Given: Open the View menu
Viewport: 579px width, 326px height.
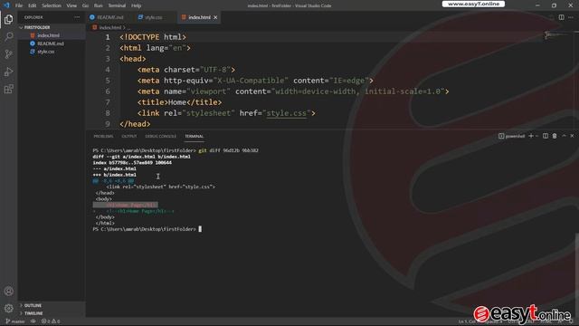Looking at the screenshot, I should [x=71, y=5].
